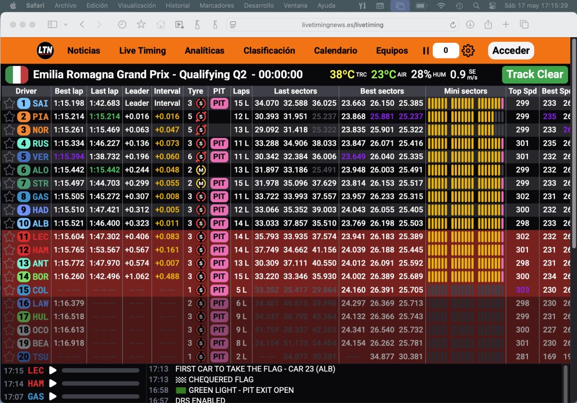577x403 pixels.
Task: Mark HAM as favorite with star
Action: pos(9,250)
